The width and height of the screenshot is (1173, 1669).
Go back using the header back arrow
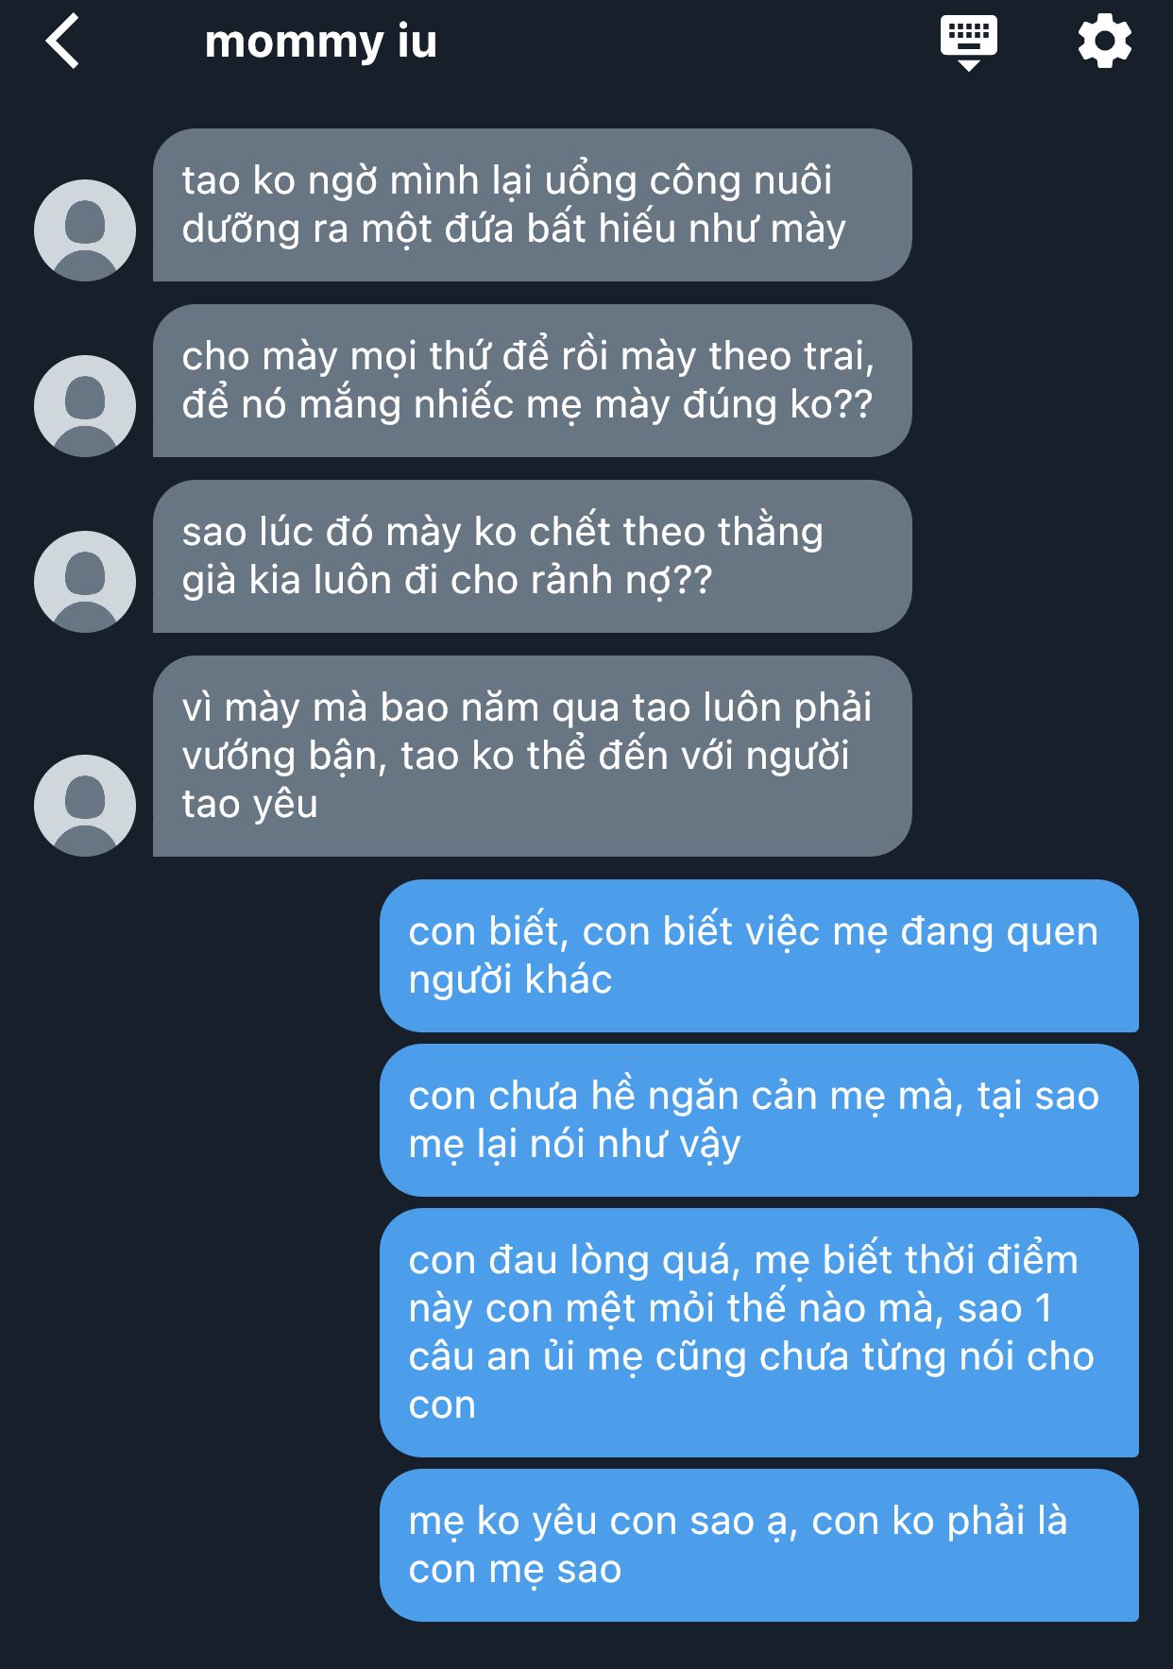point(62,42)
